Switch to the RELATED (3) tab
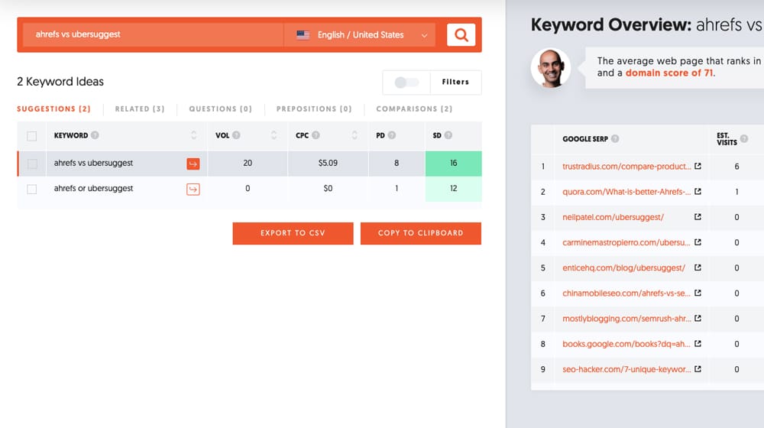 (140, 109)
